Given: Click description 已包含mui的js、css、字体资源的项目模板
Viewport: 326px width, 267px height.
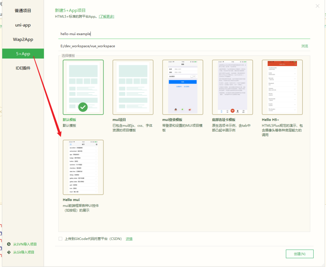Looking at the screenshot, I should pos(133,128).
